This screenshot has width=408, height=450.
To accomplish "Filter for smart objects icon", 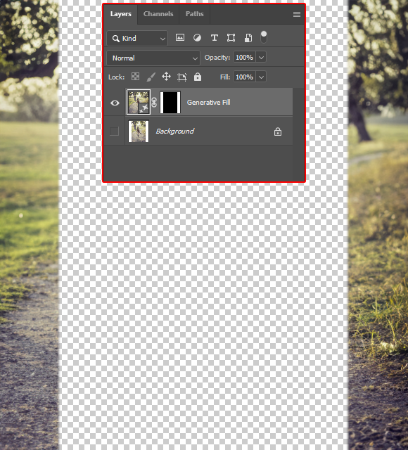I will coord(248,38).
